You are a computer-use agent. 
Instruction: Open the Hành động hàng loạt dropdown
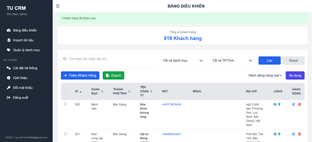coord(265,75)
